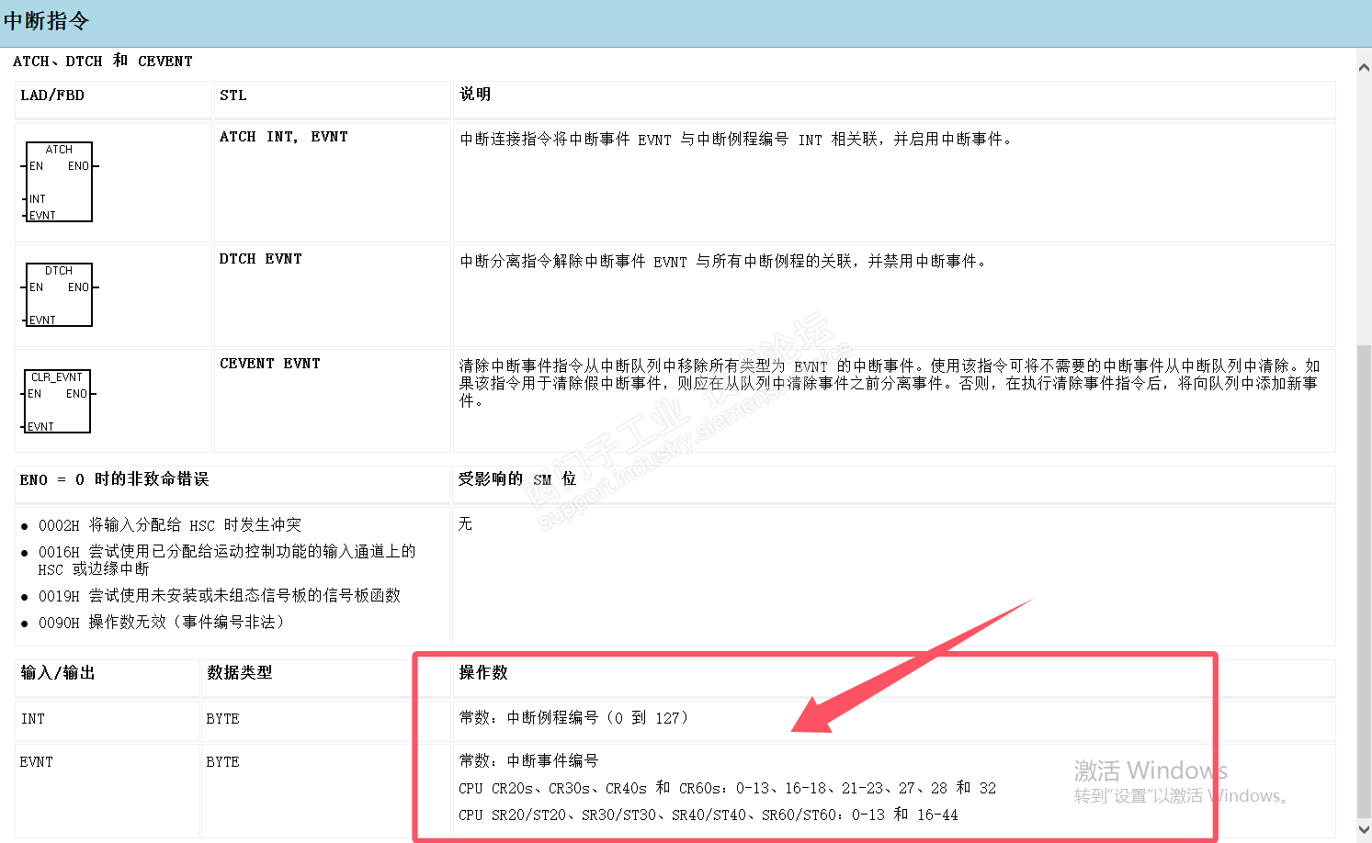This screenshot has height=843, width=1372.
Task: Click the 无 cell under SM bits
Action: [x=465, y=523]
